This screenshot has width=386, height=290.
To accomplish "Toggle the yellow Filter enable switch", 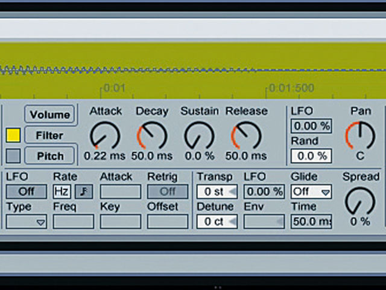I will [x=13, y=135].
